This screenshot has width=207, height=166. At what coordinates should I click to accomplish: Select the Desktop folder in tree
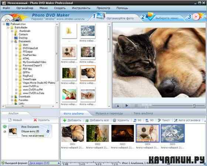tap(23, 38)
